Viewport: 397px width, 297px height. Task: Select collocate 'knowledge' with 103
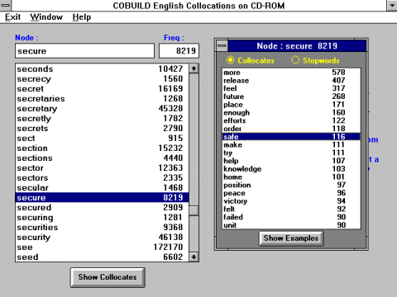(291, 169)
